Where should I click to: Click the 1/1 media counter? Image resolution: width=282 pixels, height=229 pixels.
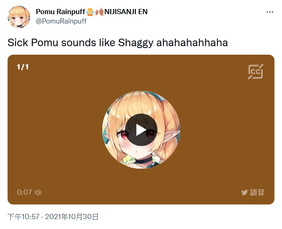(23, 67)
